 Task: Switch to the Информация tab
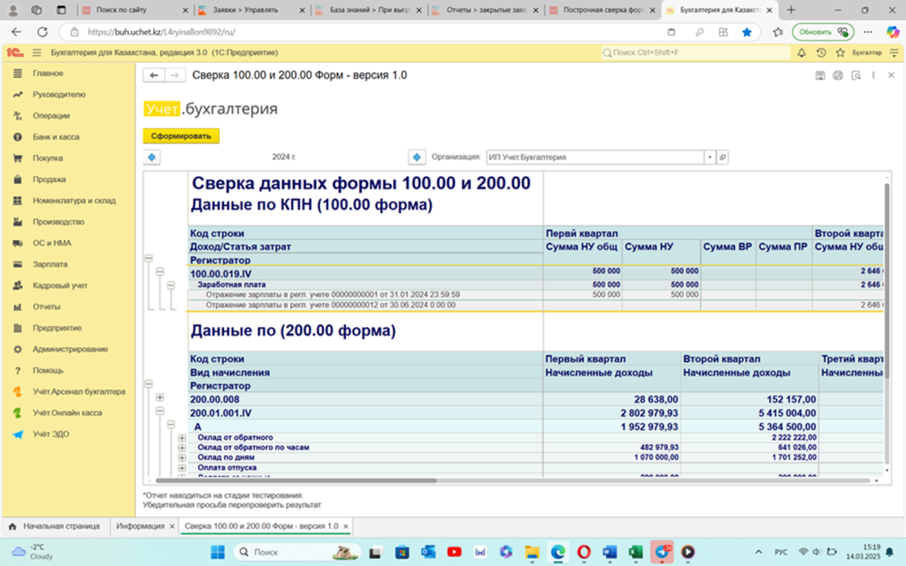click(142, 524)
